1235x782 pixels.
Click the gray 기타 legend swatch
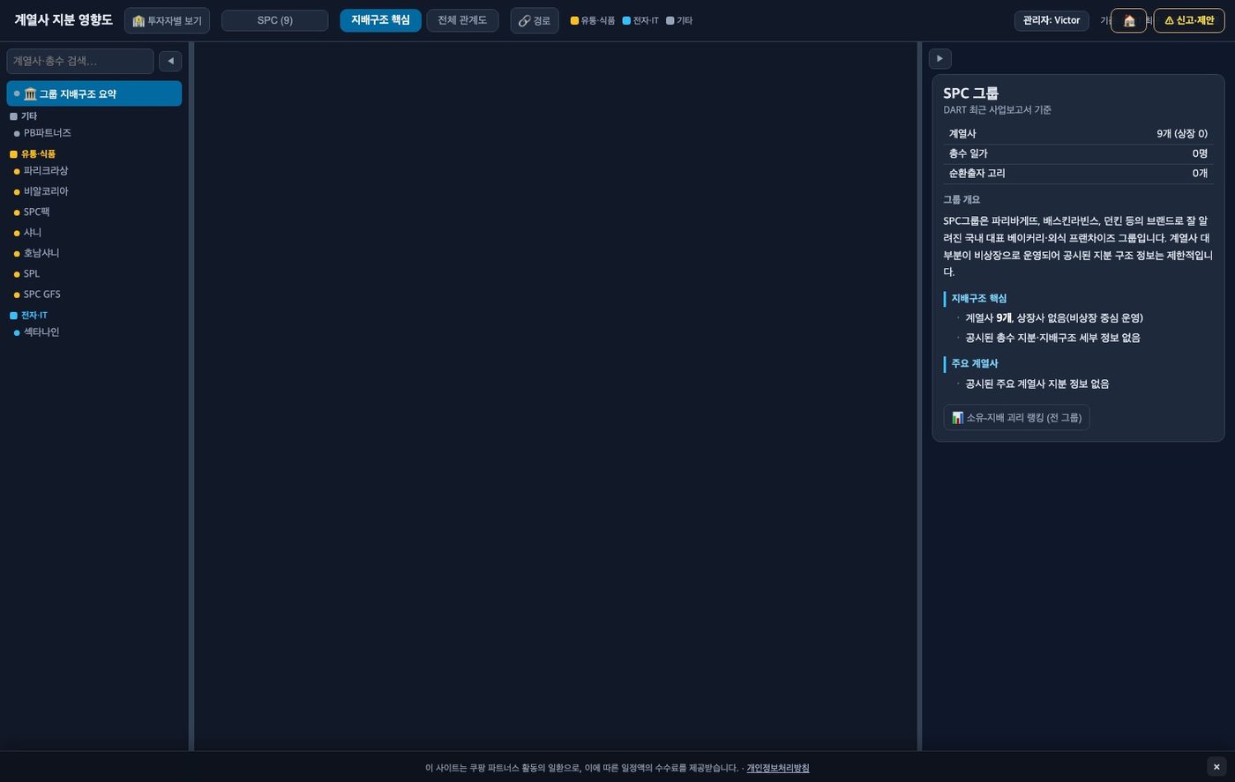670,20
